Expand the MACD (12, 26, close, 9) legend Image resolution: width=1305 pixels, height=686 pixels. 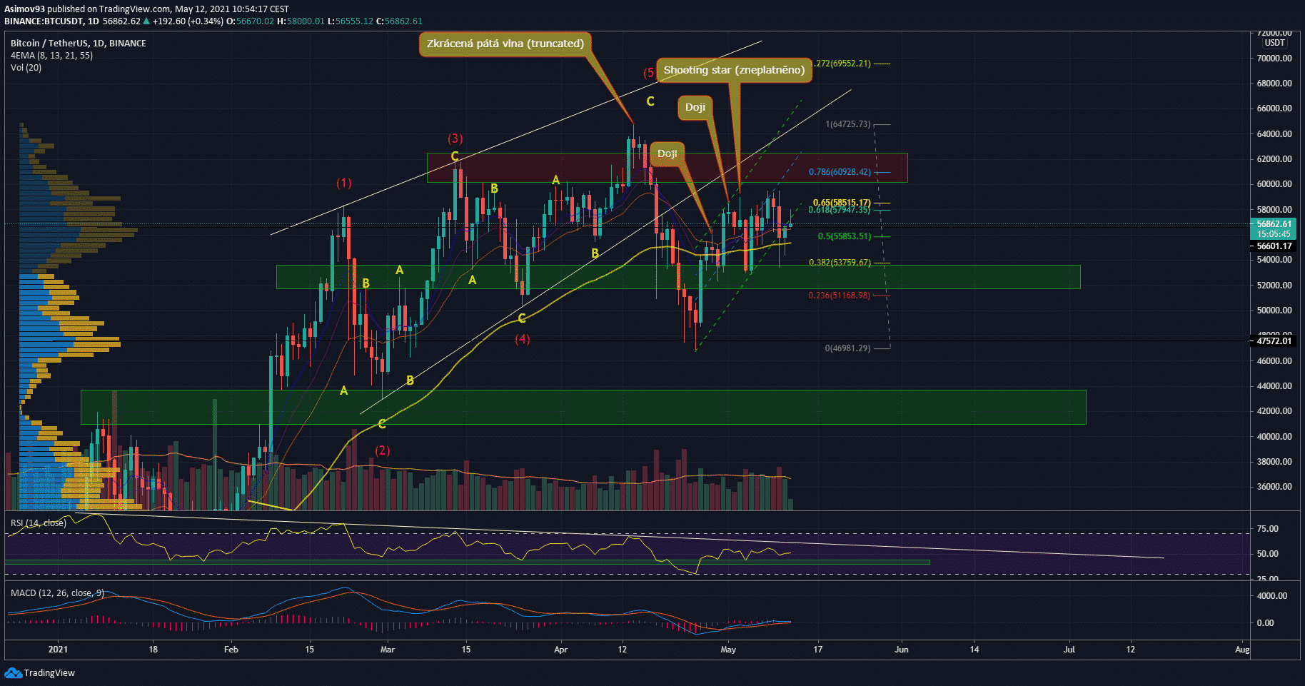tap(57, 593)
